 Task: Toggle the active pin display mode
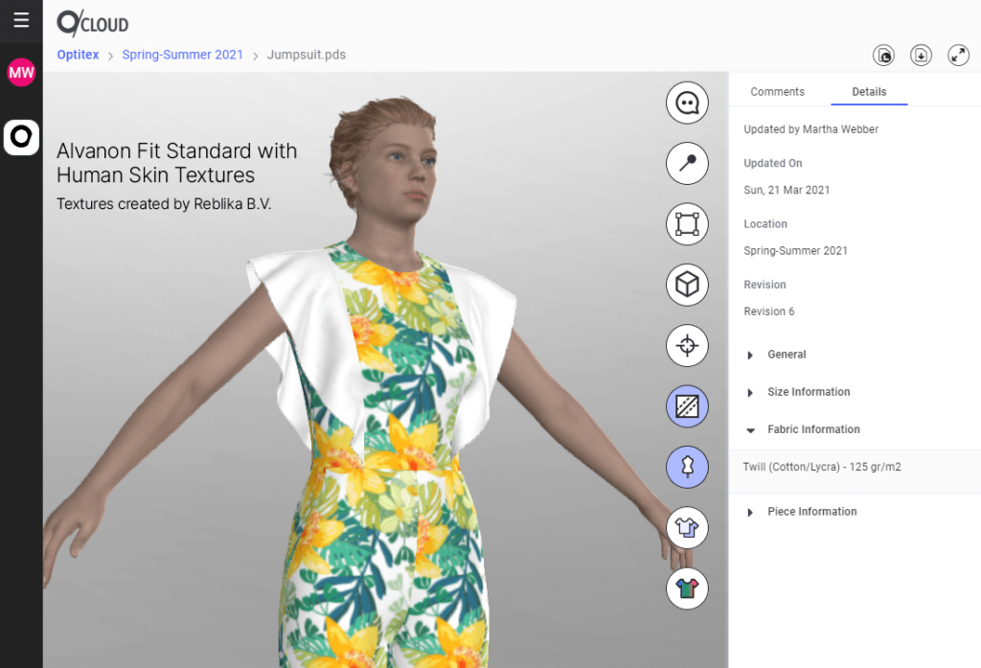coord(687,467)
